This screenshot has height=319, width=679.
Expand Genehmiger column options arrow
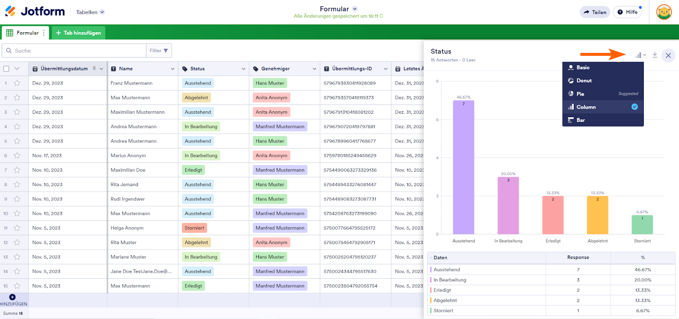(314, 69)
